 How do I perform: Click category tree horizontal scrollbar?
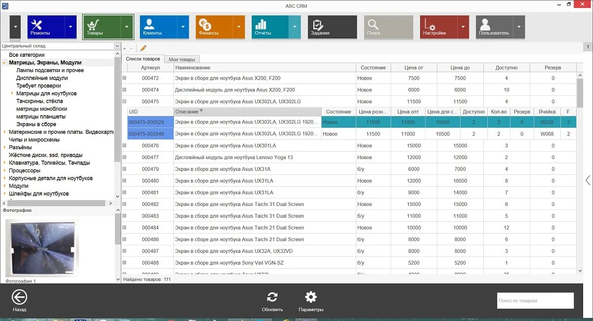coord(57,203)
